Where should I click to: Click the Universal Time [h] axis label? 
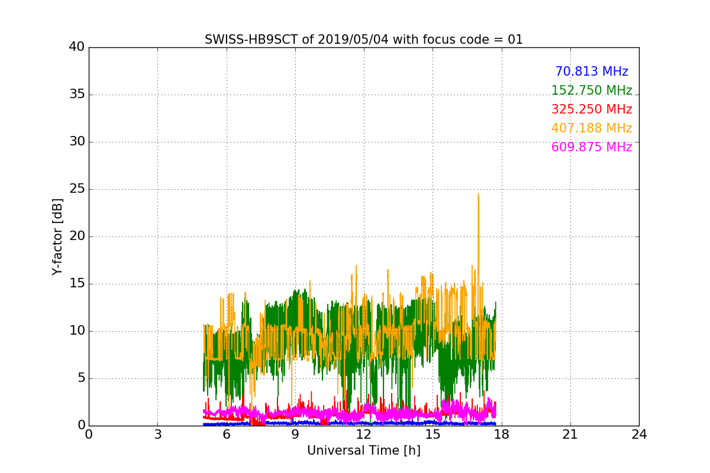pyautogui.click(x=363, y=451)
